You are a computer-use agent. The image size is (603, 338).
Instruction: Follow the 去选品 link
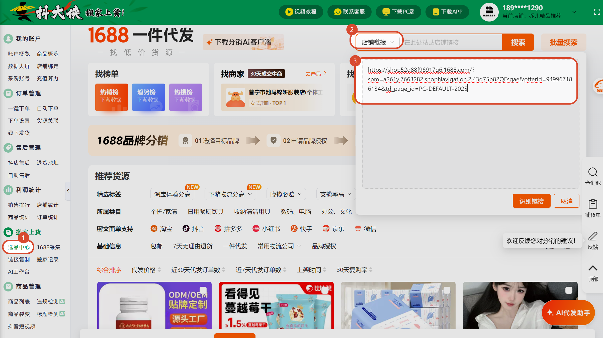pyautogui.click(x=316, y=74)
